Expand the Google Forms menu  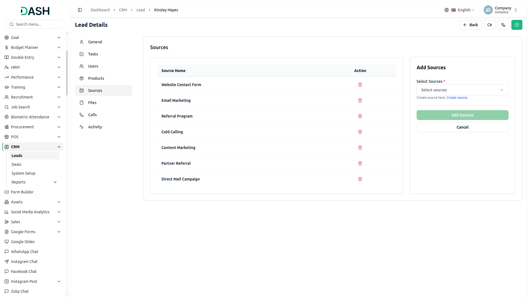[33, 232]
